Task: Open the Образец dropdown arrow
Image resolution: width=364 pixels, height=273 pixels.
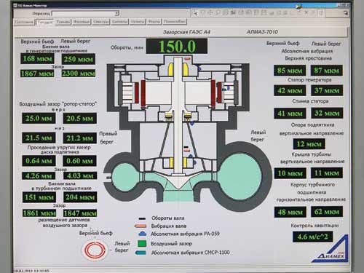Action: 116,13
